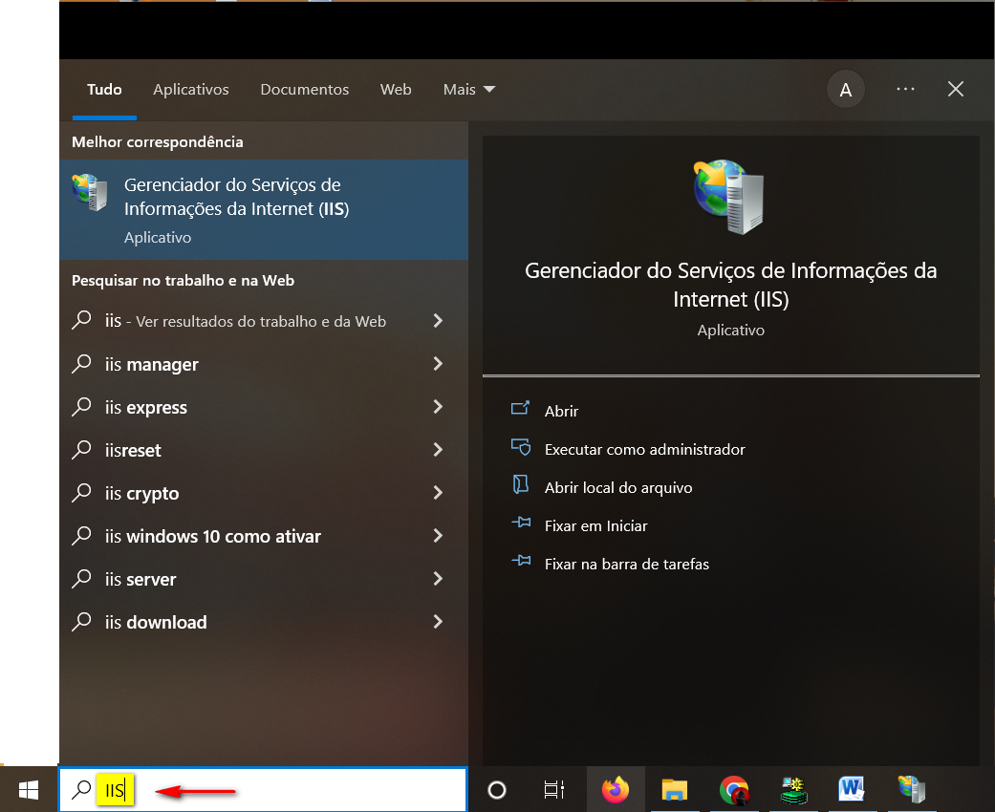This screenshot has height=812, width=995.
Task: Expand arrow for 'iis windows 10 como ativar'
Action: tap(438, 536)
